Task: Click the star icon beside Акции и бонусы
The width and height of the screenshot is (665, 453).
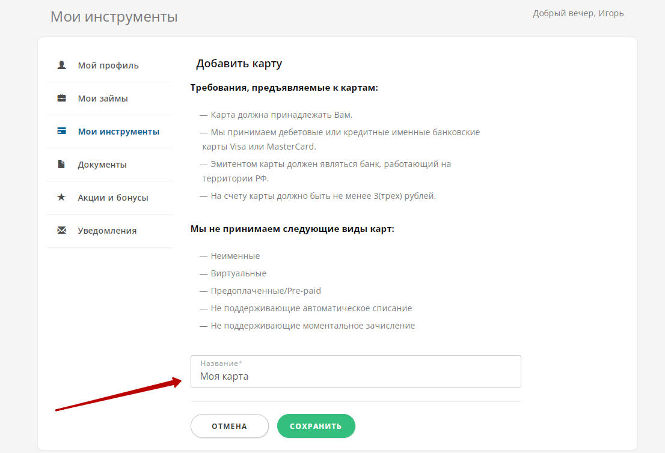Action: tap(61, 197)
